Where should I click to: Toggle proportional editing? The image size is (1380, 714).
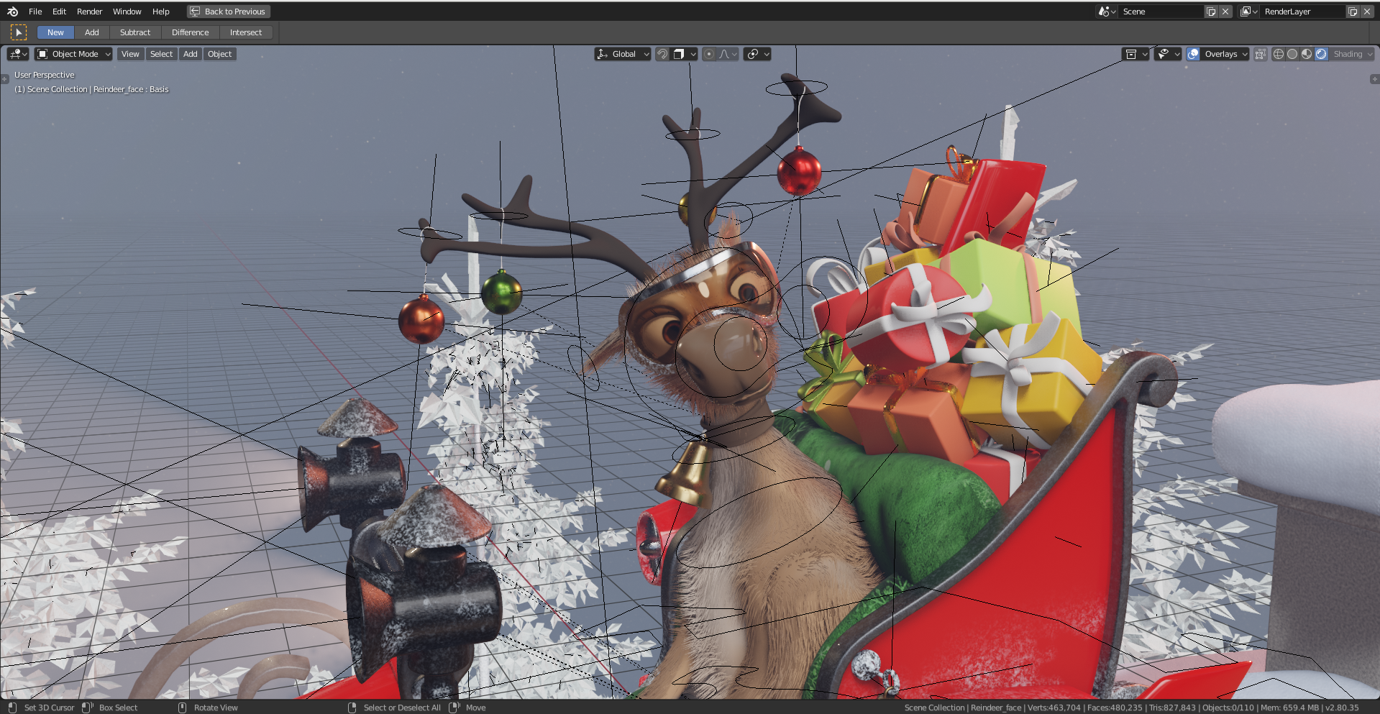pos(709,54)
